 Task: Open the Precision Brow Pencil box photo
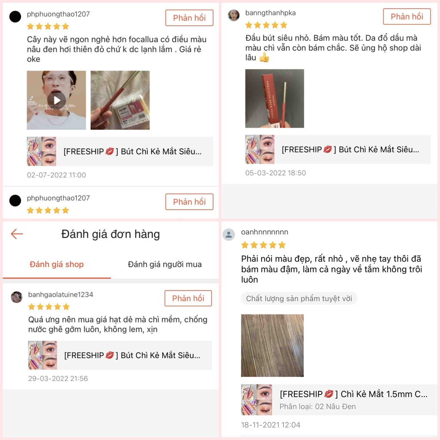275,98
